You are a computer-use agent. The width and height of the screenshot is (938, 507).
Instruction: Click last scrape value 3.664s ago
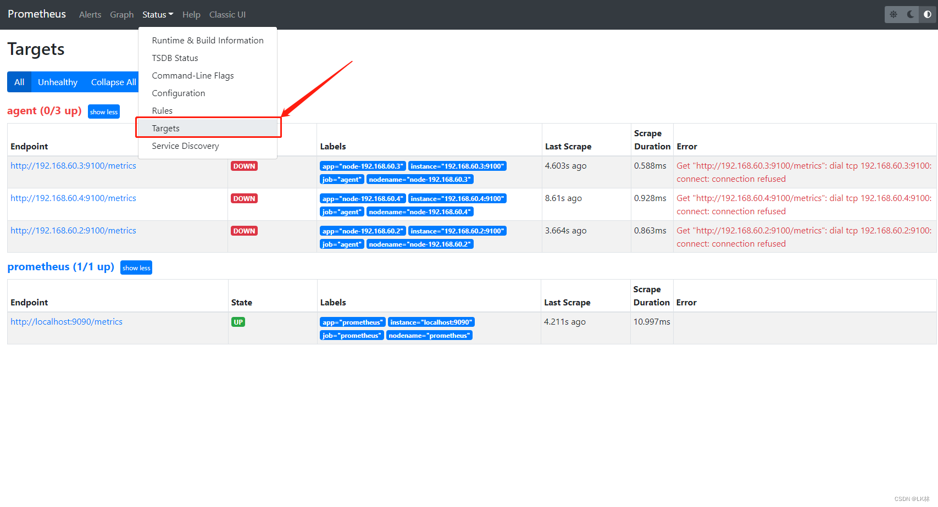click(x=566, y=231)
